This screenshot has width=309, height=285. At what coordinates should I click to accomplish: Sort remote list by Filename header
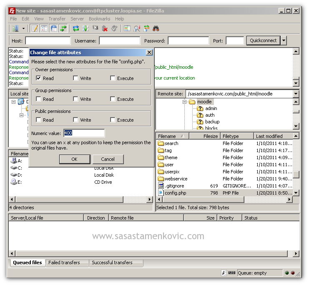click(x=173, y=136)
